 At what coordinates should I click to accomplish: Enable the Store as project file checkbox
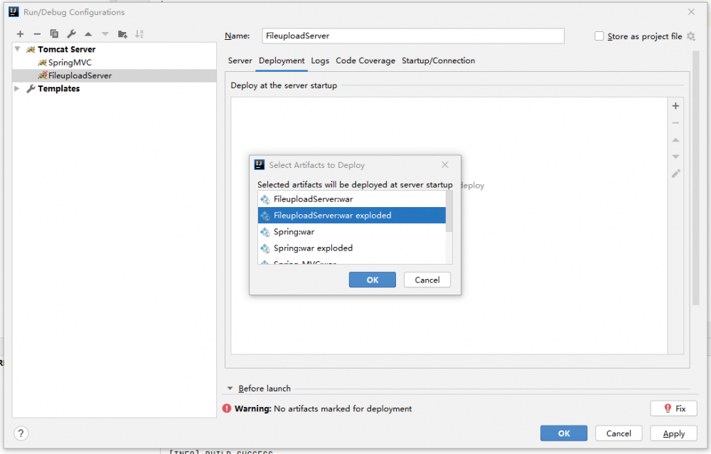click(x=599, y=36)
